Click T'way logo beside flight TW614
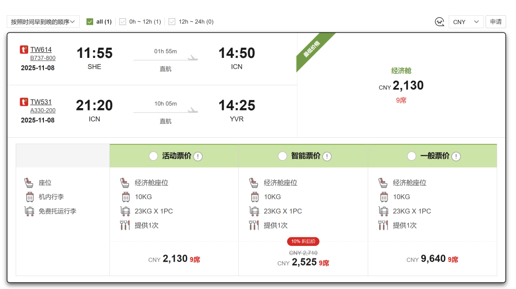This screenshot has width=516, height=289. click(x=24, y=50)
